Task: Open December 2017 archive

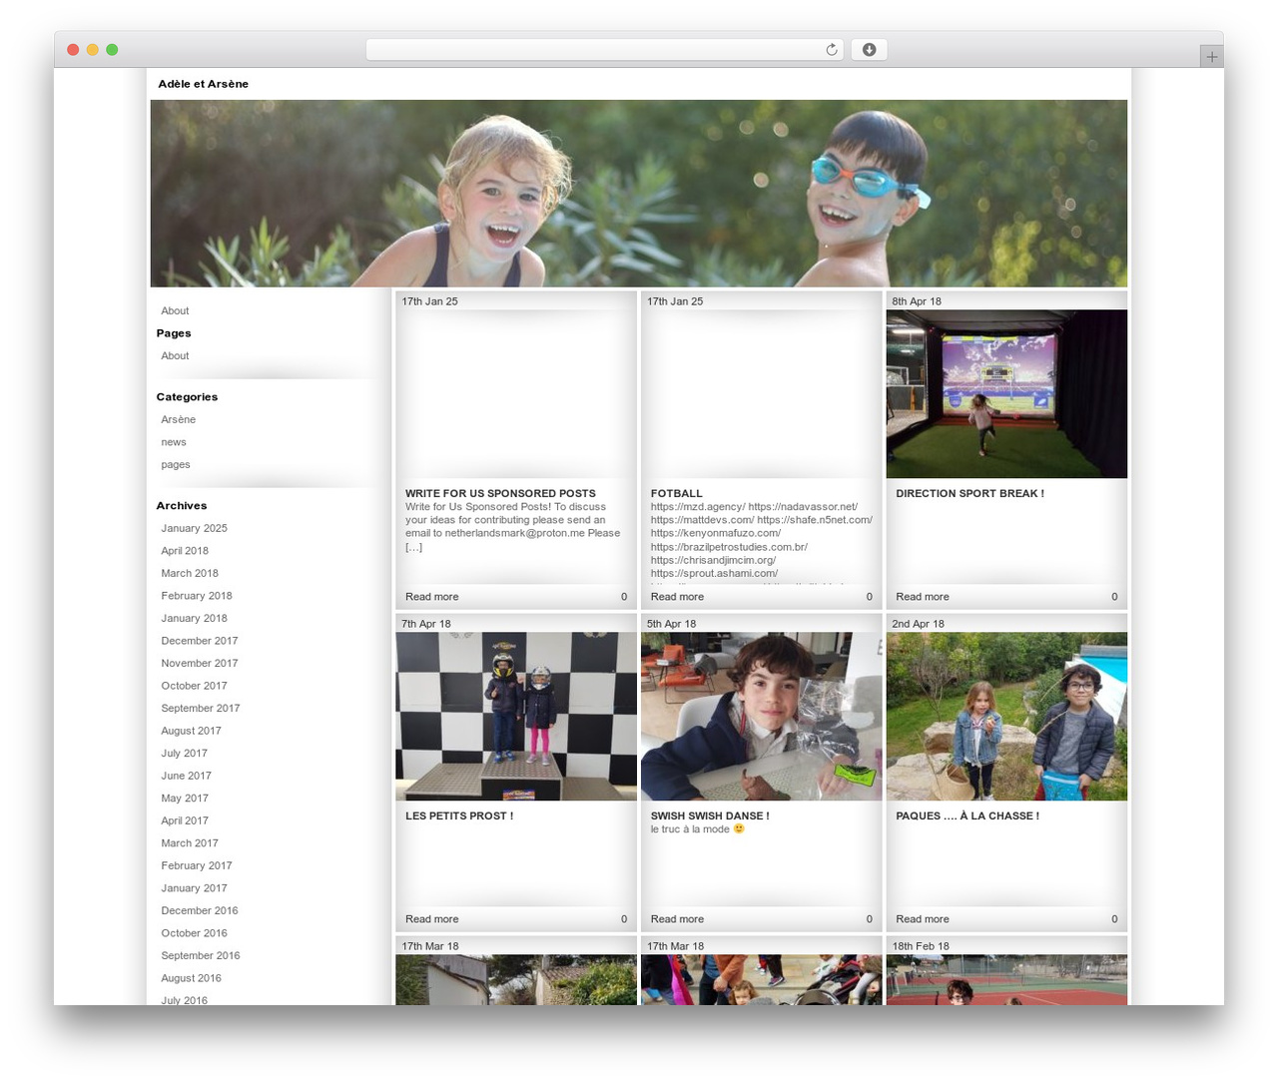Action: 200,641
